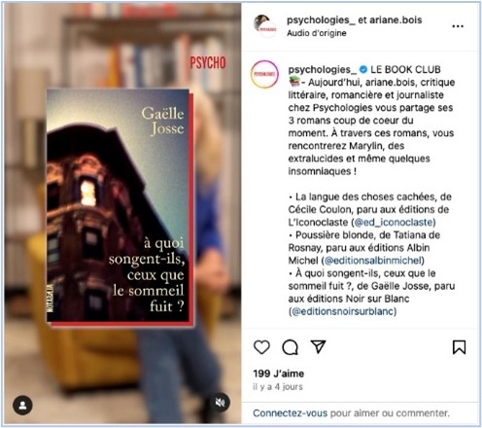Share the post with the paper plane icon
The image size is (482, 428).
(x=318, y=346)
